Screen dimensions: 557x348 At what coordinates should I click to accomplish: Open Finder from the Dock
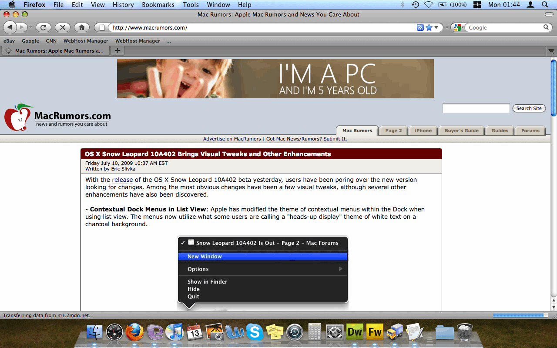(94, 332)
